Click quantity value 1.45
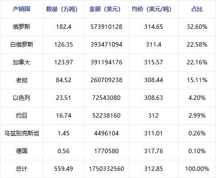The width and height of the screenshot is (216, 178). 63,133
